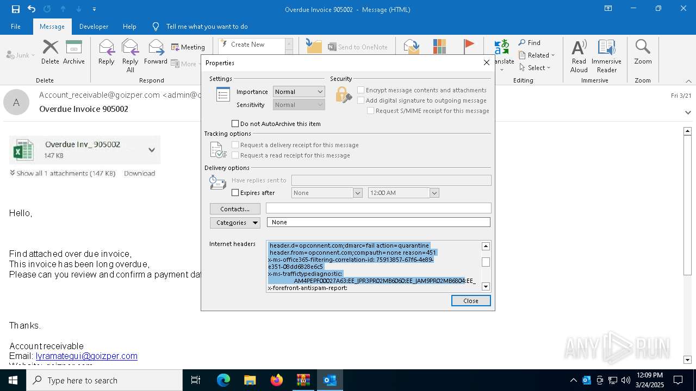Open the File tab
This screenshot has height=391, width=696.
pyautogui.click(x=16, y=27)
